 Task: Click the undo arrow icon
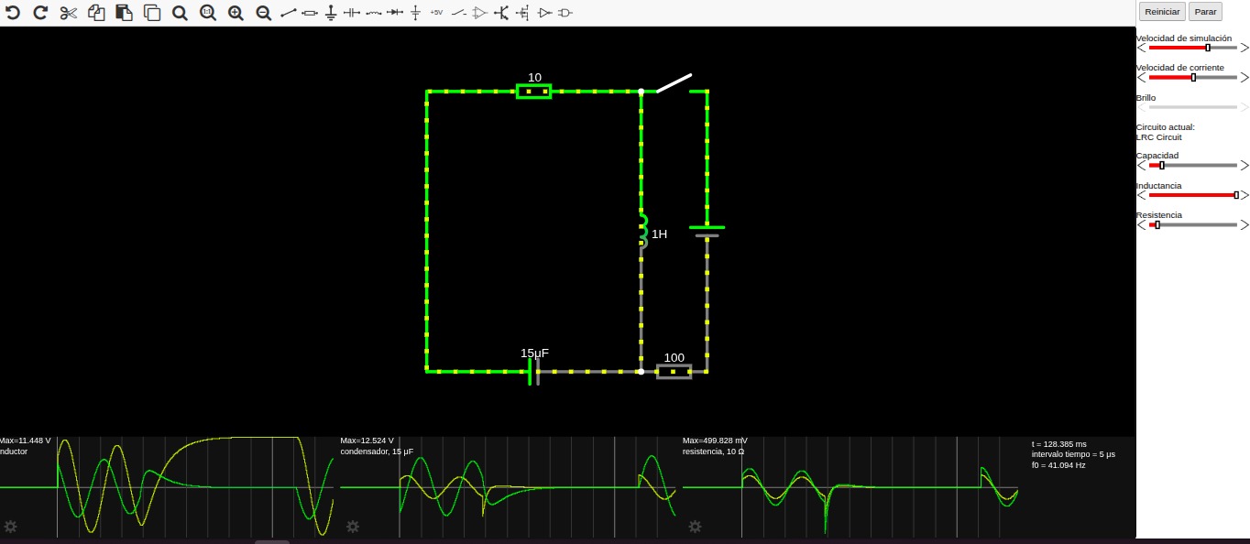coord(13,13)
